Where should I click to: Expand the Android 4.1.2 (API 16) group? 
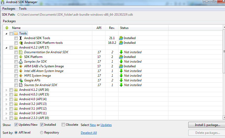click(x=6, y=90)
